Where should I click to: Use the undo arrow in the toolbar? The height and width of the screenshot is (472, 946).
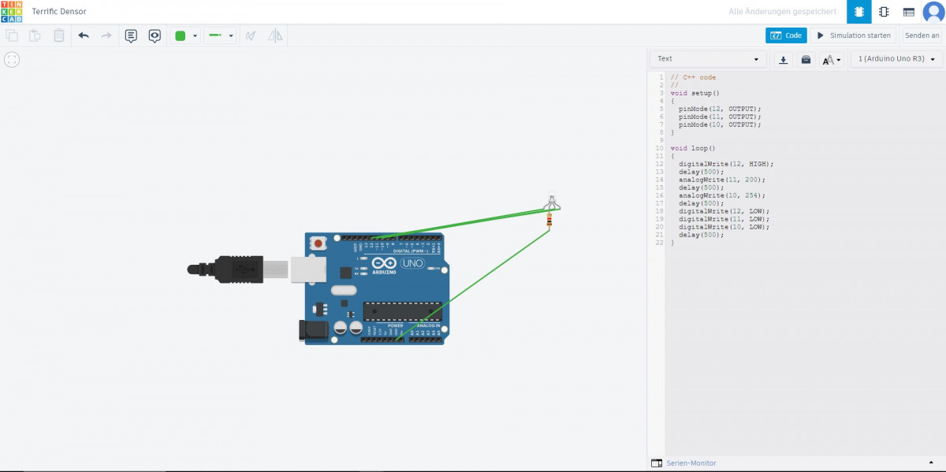point(84,35)
